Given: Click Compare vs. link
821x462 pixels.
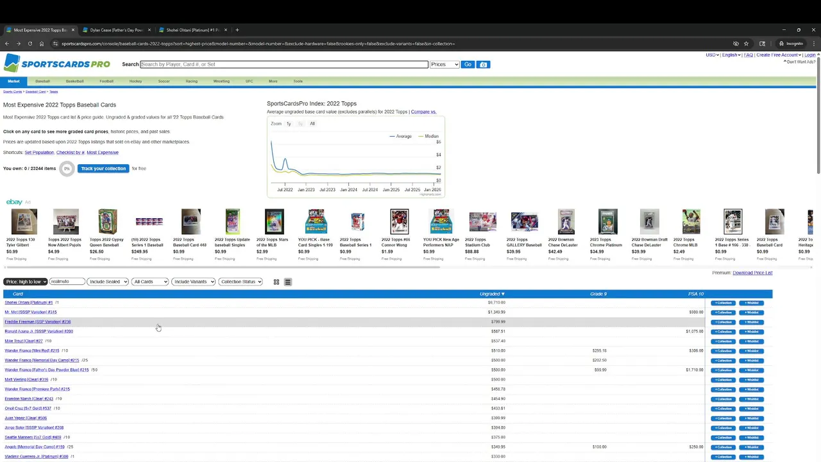Looking at the screenshot, I should (423, 112).
